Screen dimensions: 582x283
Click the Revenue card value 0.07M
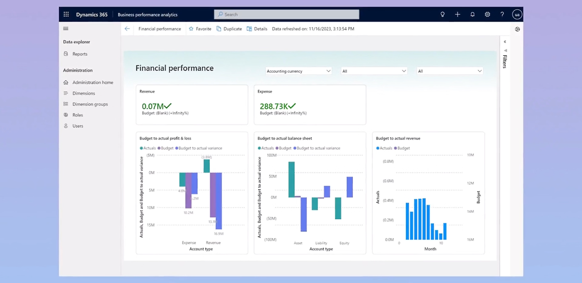pos(153,106)
